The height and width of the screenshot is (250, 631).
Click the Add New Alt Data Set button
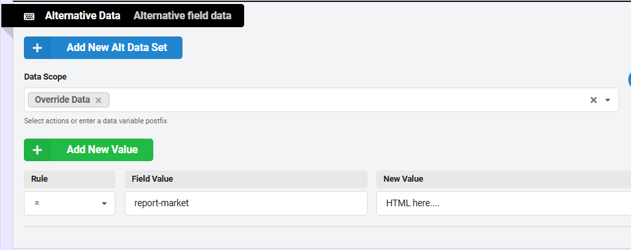pos(103,48)
